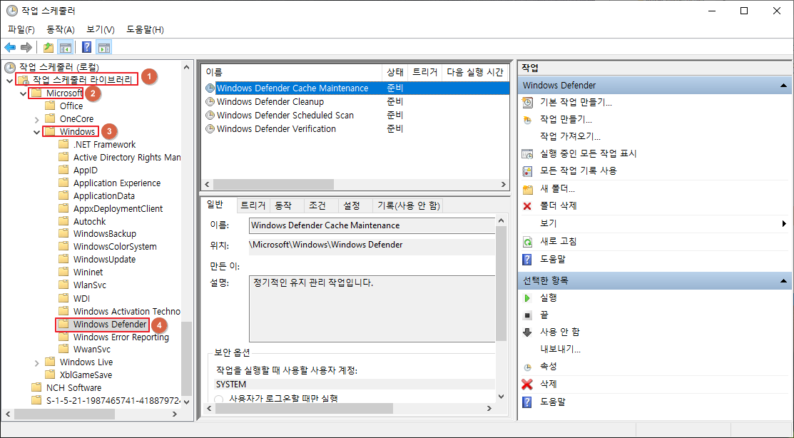Click the blue back navigation arrow
Screen dimensions: 794x438
coord(9,48)
